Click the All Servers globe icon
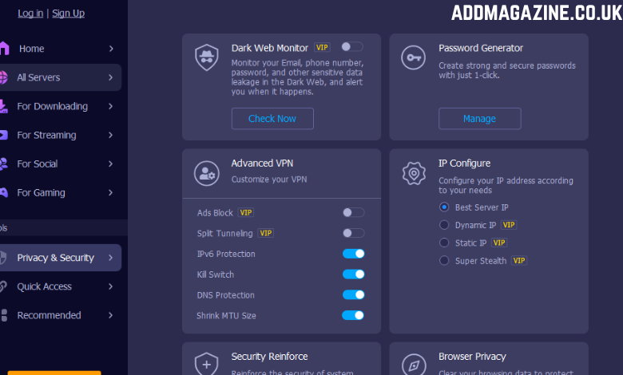The height and width of the screenshot is (375, 623). pos(3,77)
